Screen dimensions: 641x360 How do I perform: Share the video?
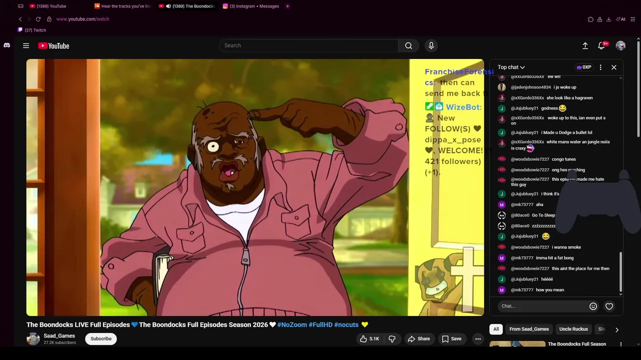(419, 338)
